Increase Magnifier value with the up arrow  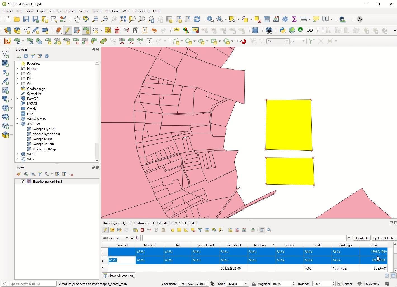pos(294,283)
